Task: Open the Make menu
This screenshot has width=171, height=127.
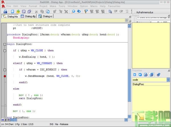Action: [53, 6]
